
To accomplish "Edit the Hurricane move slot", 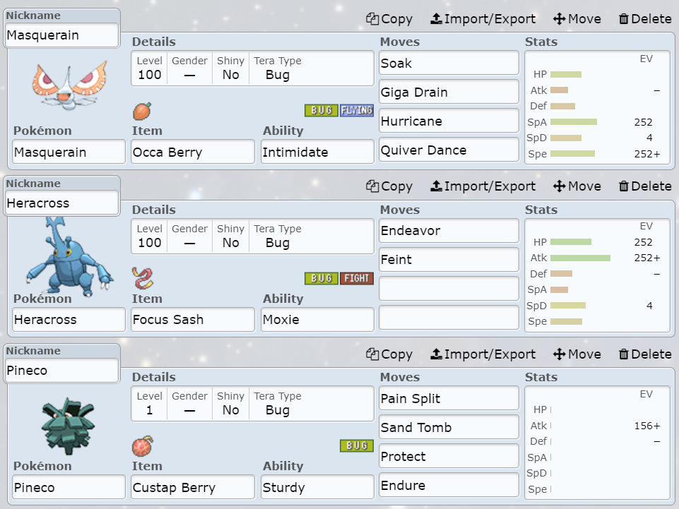I will pos(449,121).
